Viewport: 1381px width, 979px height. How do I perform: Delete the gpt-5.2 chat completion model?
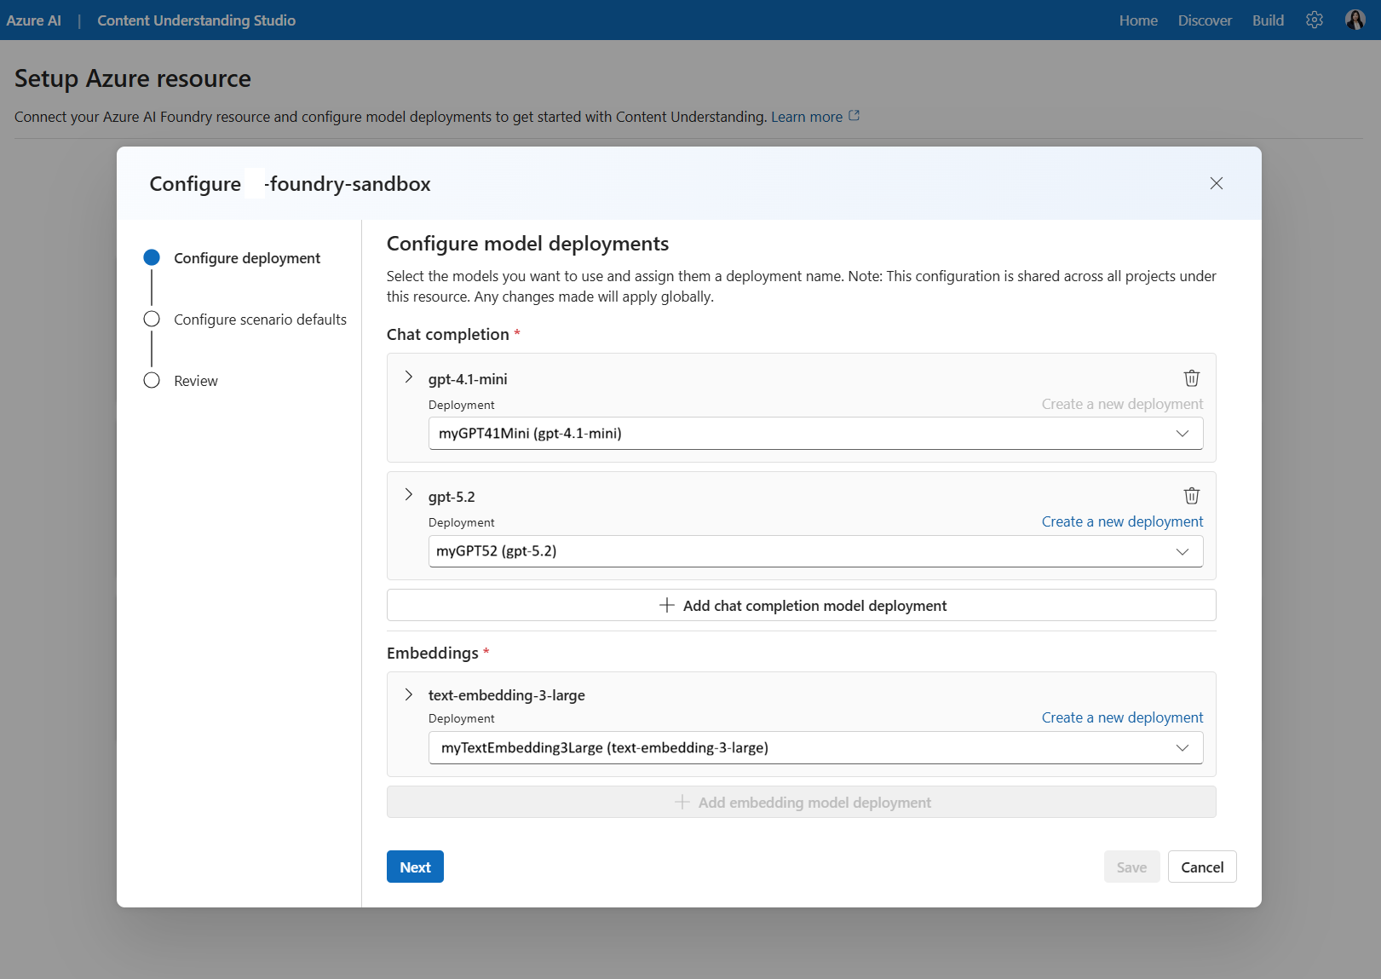1191,495
